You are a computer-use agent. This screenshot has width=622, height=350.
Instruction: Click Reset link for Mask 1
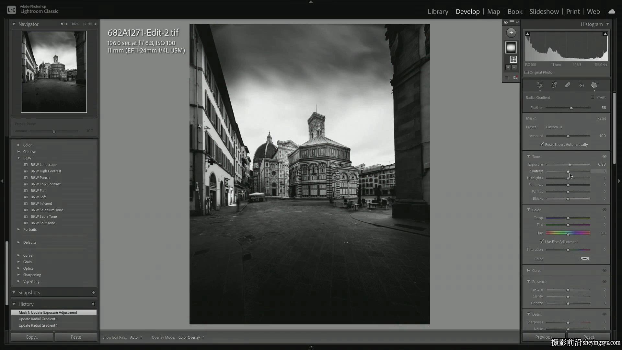coord(601,118)
